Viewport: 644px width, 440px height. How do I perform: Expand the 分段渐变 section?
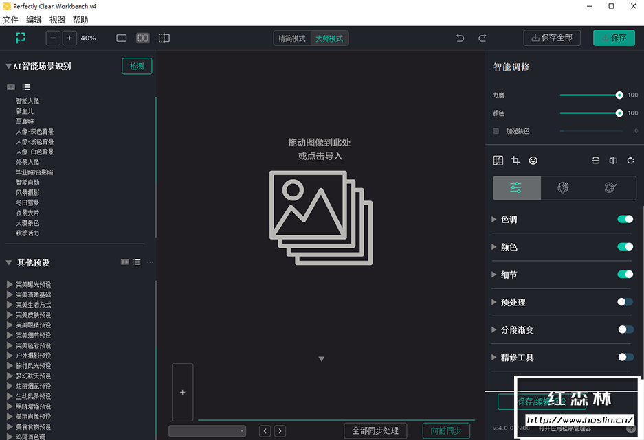point(493,329)
